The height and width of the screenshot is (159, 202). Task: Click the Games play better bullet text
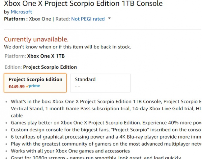click(106, 123)
